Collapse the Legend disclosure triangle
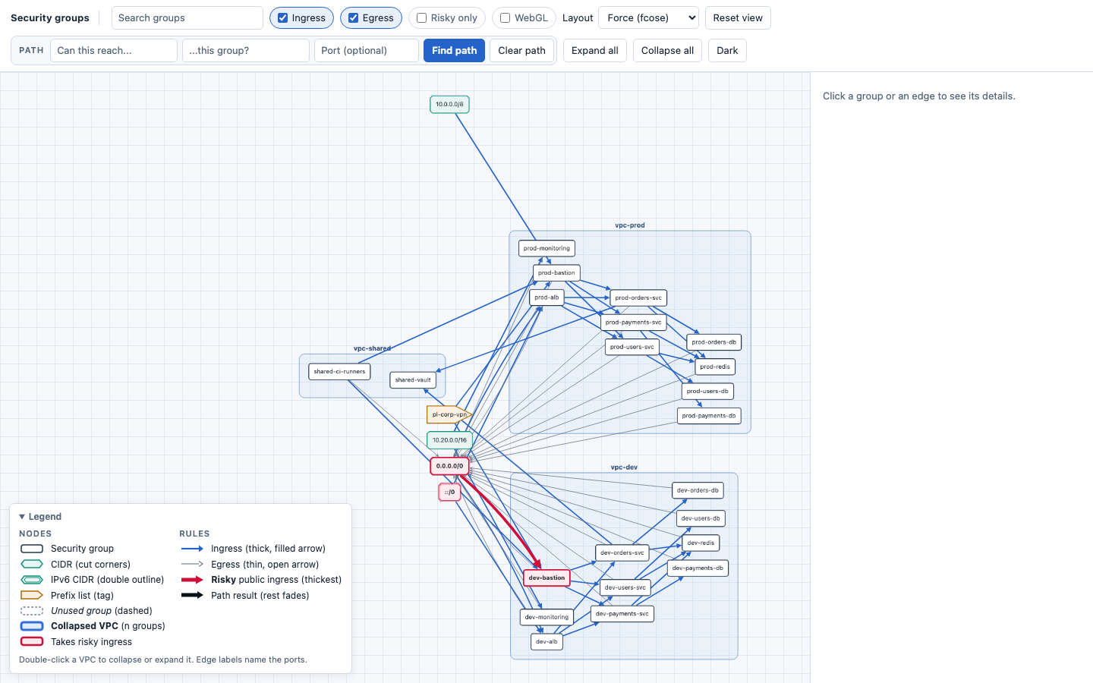Image resolution: width=1093 pixels, height=683 pixels. pyautogui.click(x=22, y=517)
